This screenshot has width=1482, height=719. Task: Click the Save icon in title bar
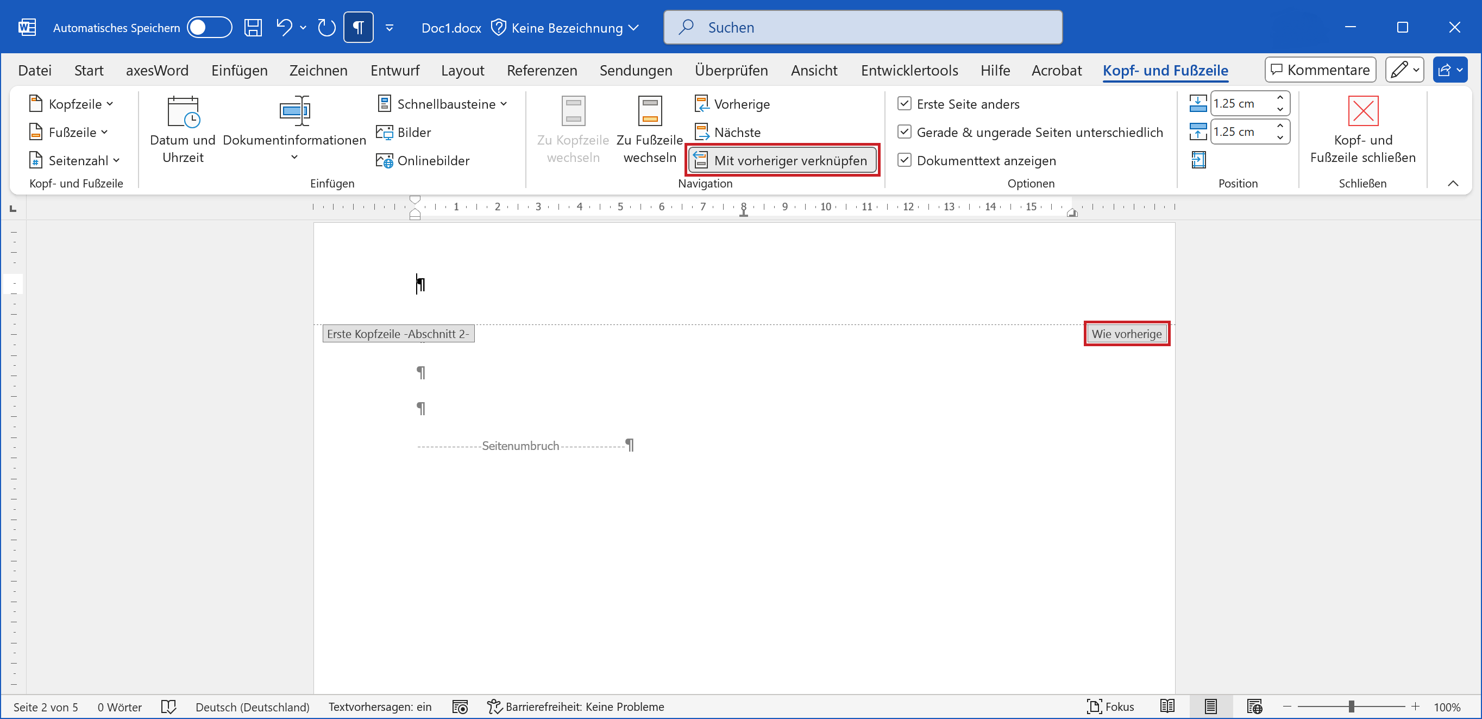(253, 28)
